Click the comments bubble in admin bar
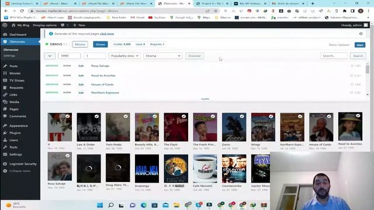The image size is (374, 210). pos(63,25)
